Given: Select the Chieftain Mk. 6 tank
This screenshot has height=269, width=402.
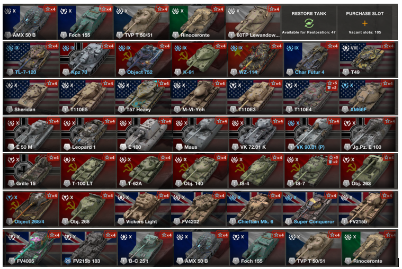Looking at the screenshot, I should pyautogui.click(x=254, y=209).
